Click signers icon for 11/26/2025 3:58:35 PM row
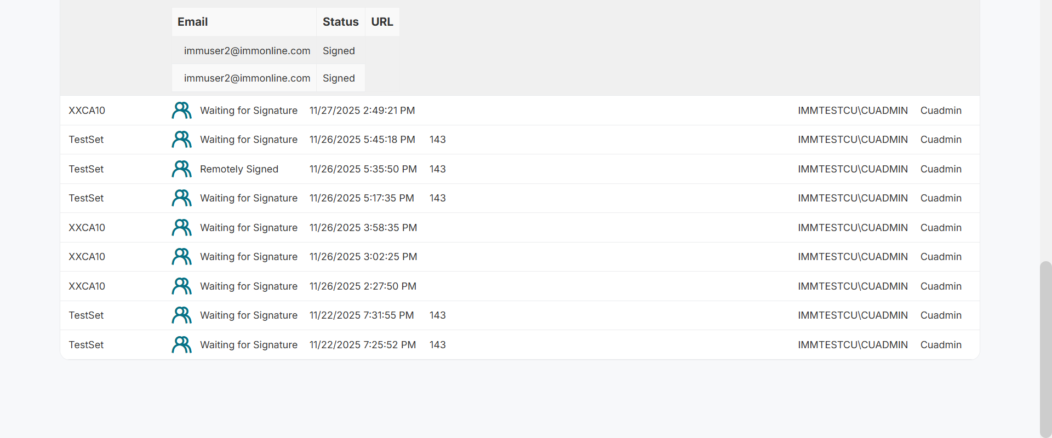This screenshot has width=1052, height=438. coord(181,228)
